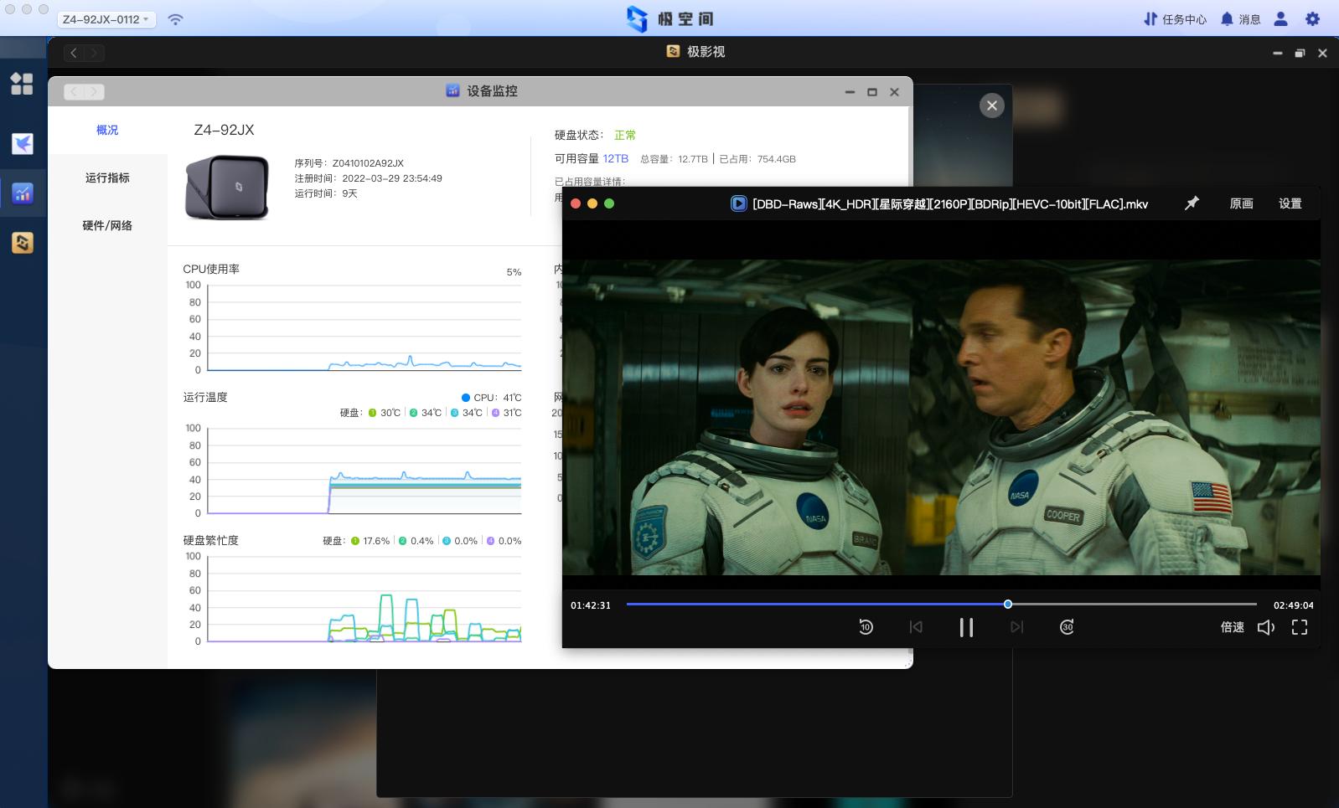Open the 倍速 playback speed menu
Viewport: 1339px width, 808px height.
1232,627
